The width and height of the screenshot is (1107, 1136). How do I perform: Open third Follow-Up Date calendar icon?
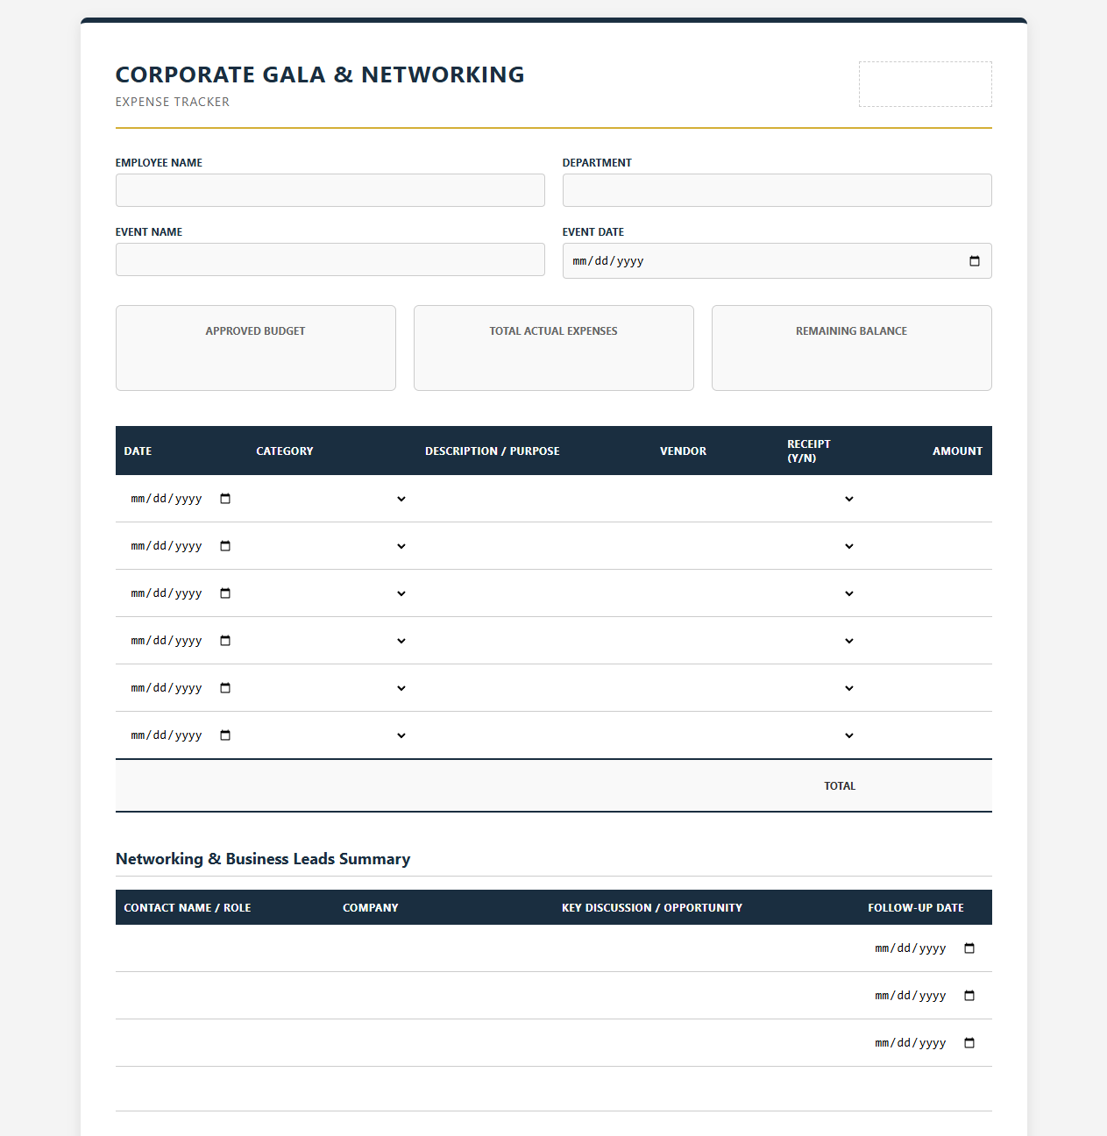(x=969, y=1043)
